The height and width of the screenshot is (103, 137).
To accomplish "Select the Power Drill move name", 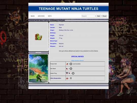I will click(x=54, y=64).
